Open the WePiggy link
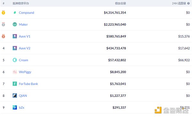 (25, 72)
